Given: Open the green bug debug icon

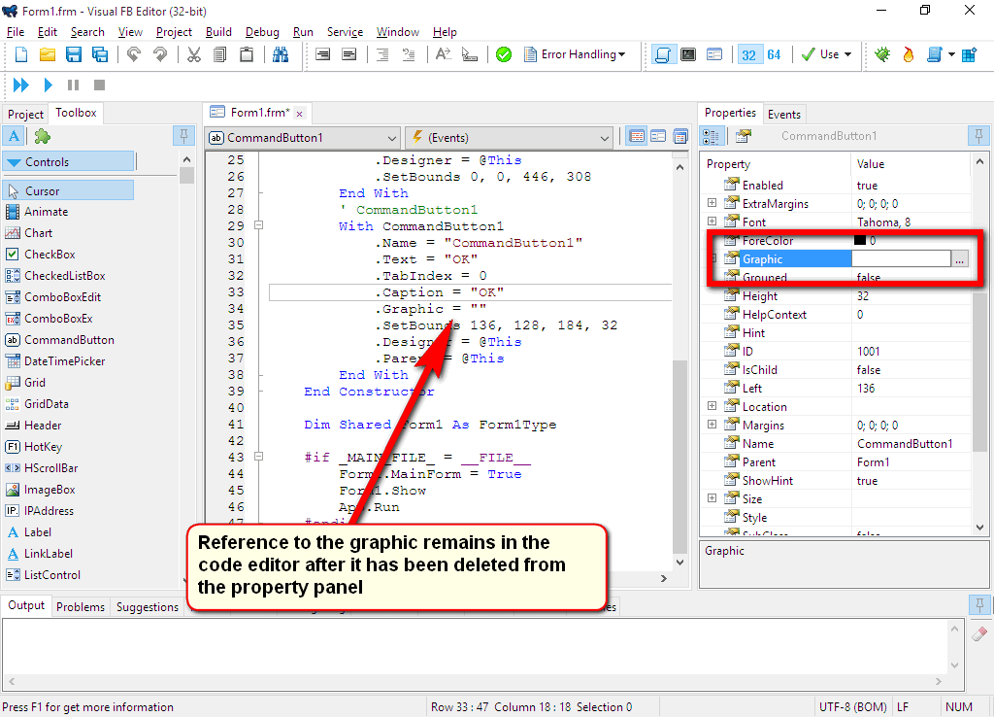Looking at the screenshot, I should point(884,54).
